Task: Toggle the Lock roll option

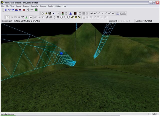Action: (x=117, y=13)
